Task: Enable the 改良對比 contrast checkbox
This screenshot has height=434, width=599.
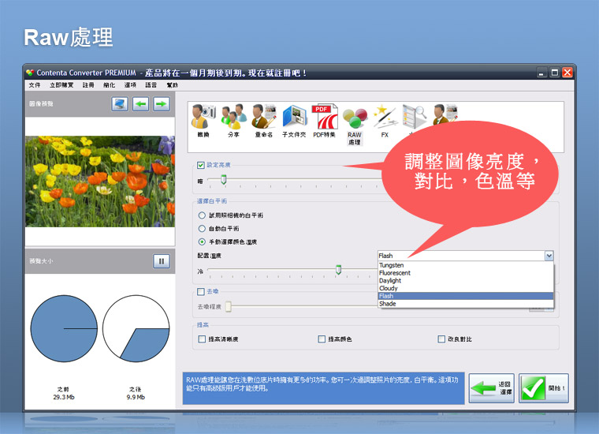Action: (x=441, y=339)
